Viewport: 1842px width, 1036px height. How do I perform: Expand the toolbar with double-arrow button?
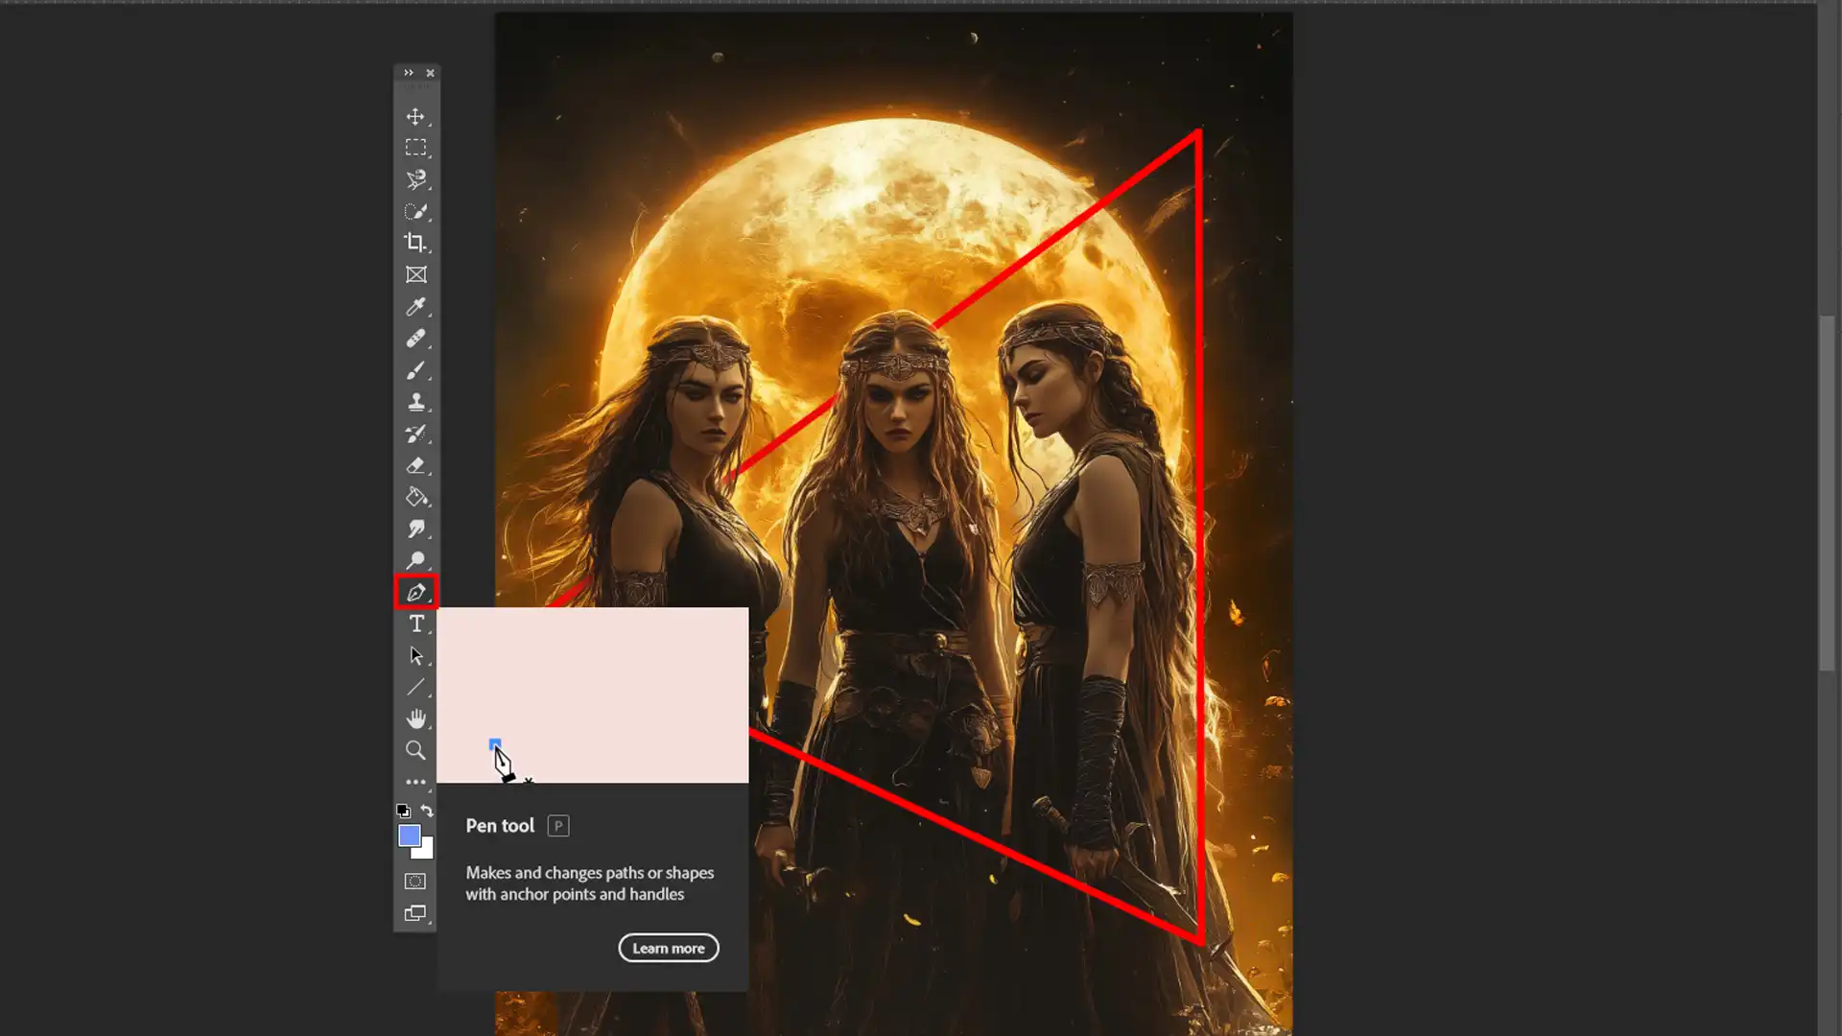(409, 73)
